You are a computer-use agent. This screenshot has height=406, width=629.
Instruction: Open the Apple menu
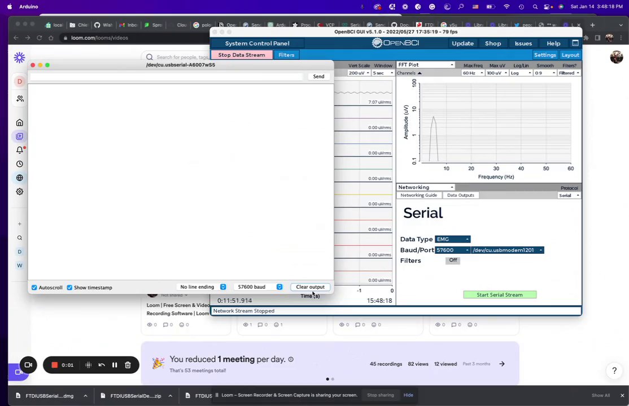[x=10, y=7]
